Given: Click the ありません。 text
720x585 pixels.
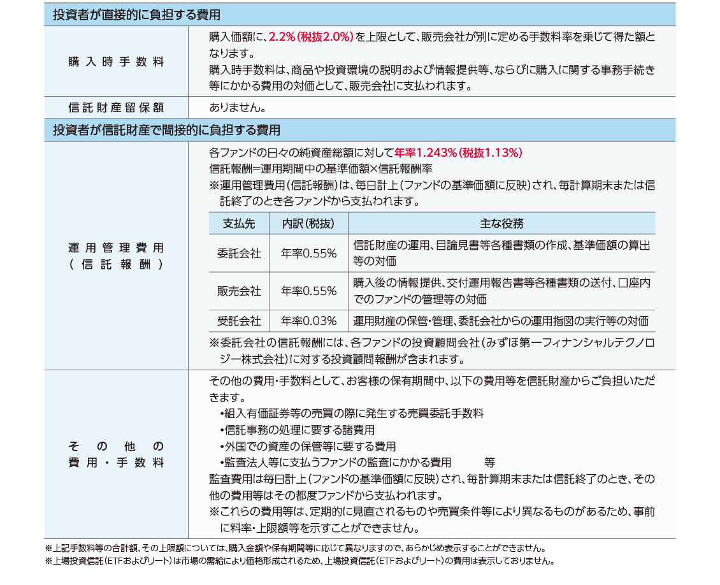Looking at the screenshot, I should click(x=238, y=108).
